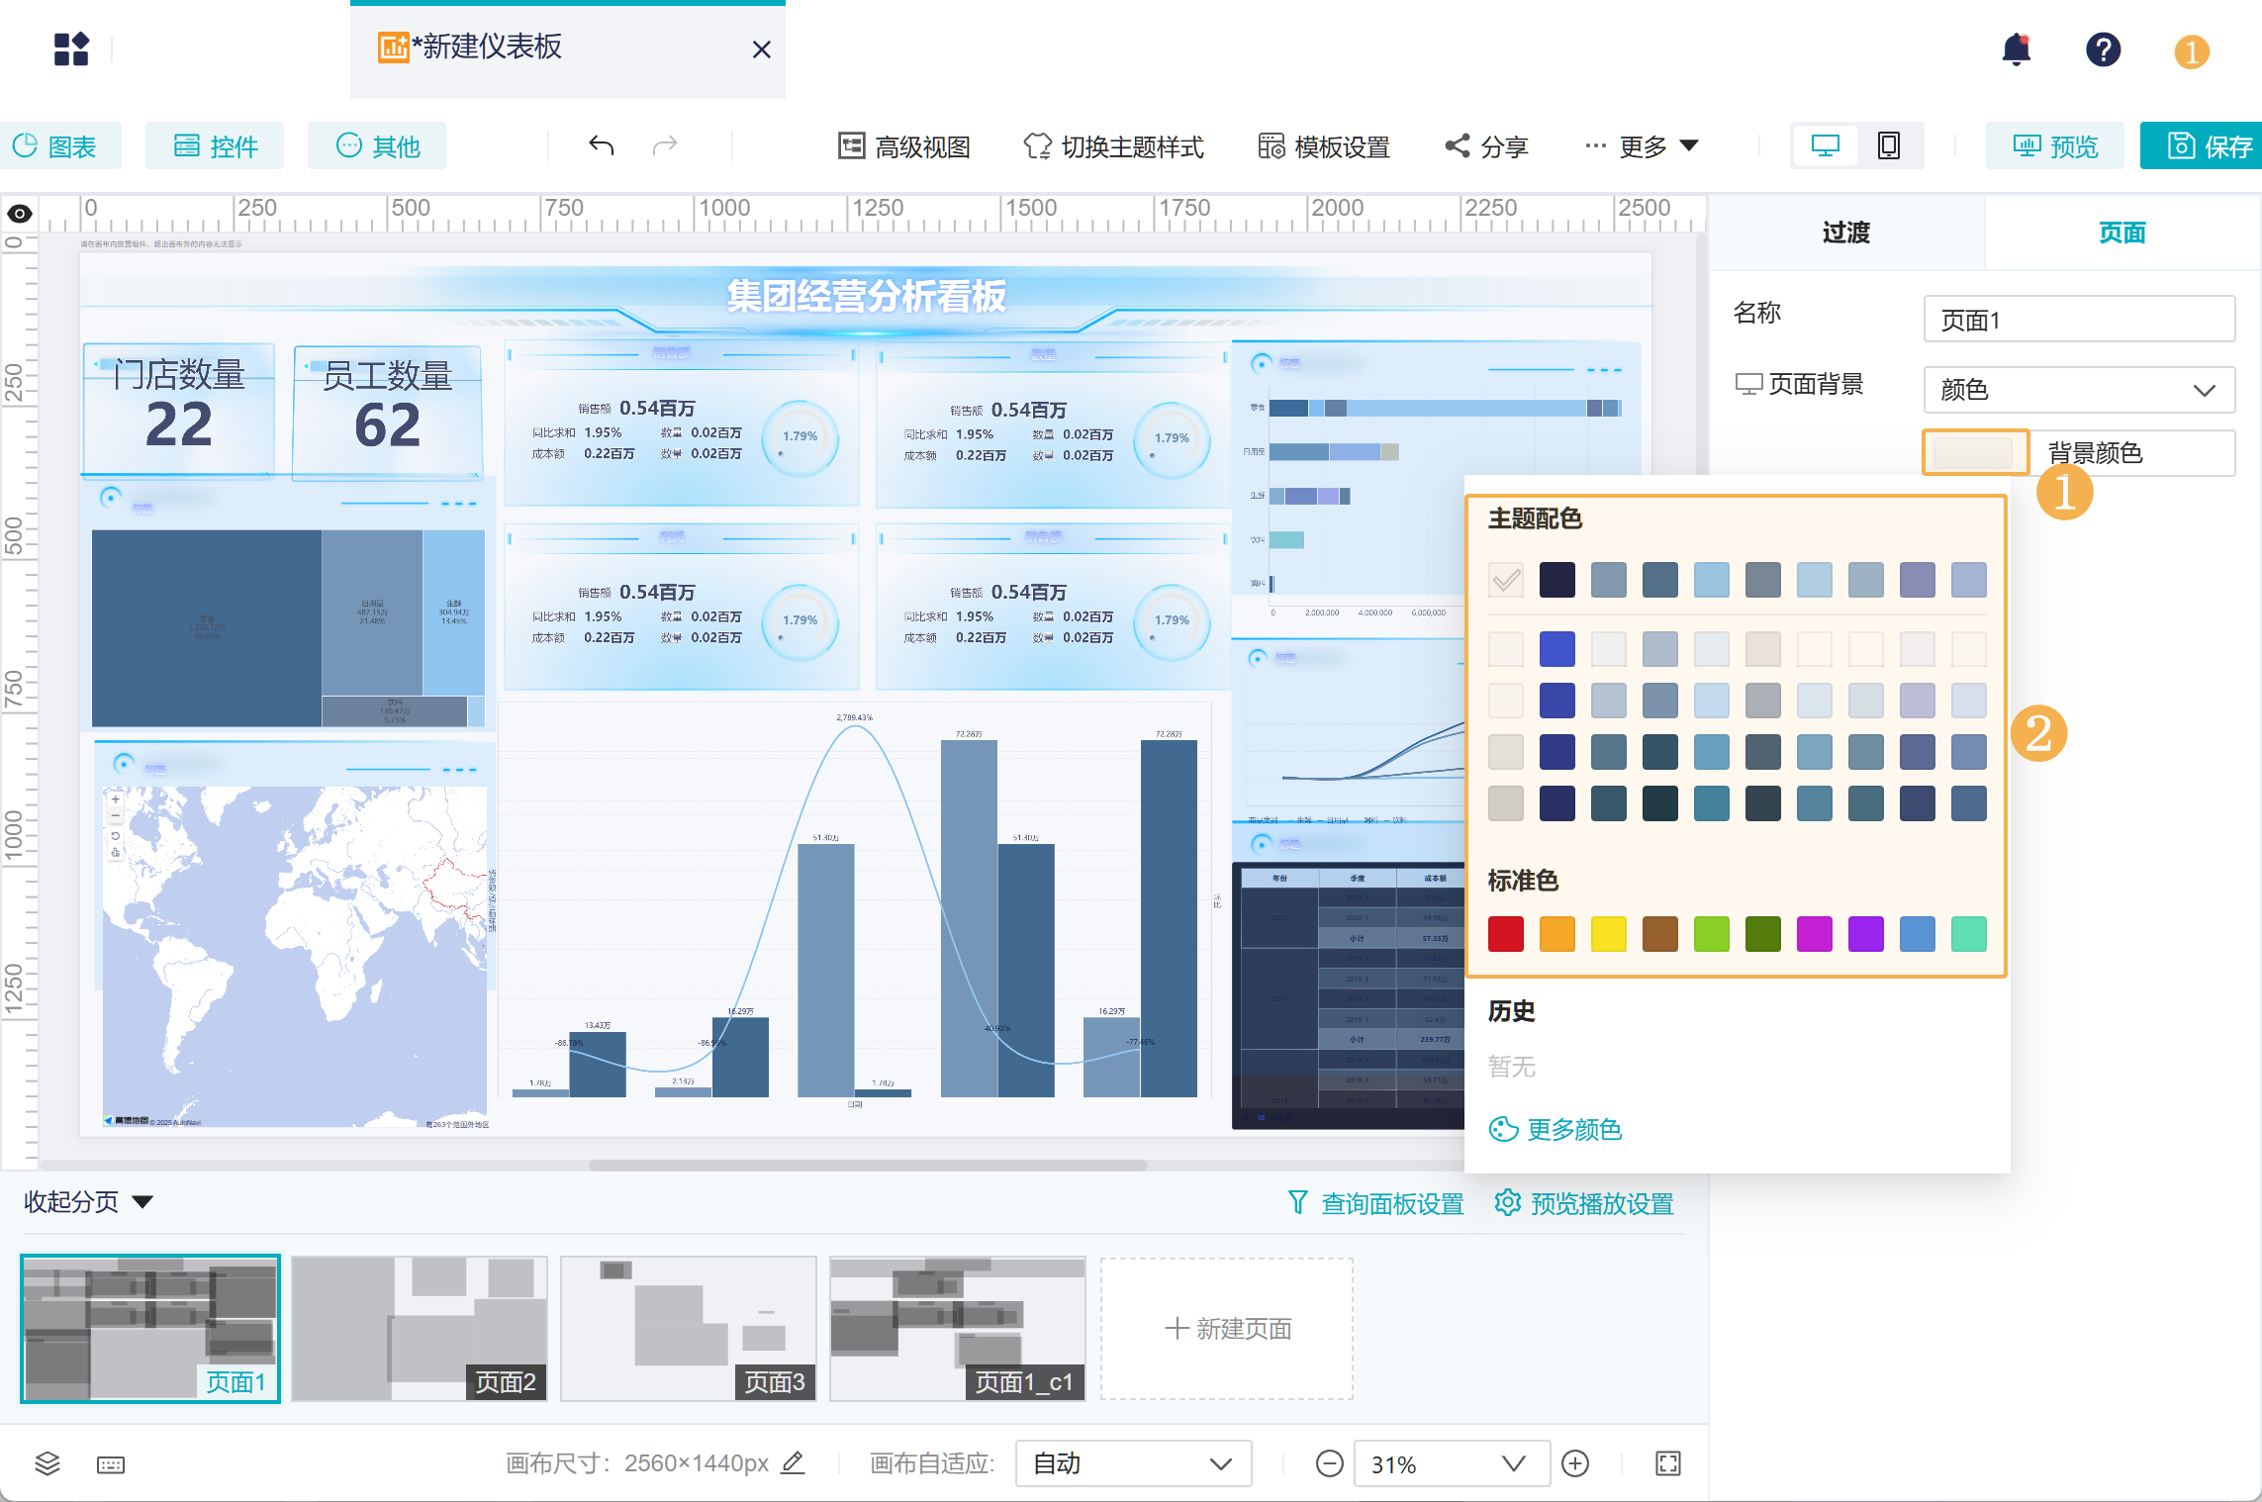2262x1502 pixels.
Task: Open the 页面背景 颜色 dropdown
Action: click(x=2078, y=390)
